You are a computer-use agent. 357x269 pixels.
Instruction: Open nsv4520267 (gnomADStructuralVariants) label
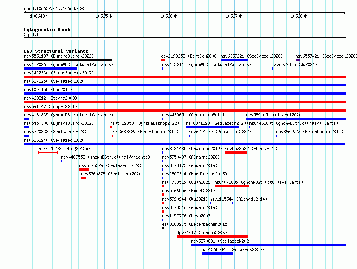[69, 64]
